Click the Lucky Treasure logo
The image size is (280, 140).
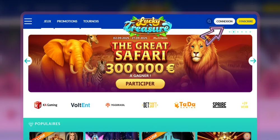pyautogui.click(x=148, y=26)
